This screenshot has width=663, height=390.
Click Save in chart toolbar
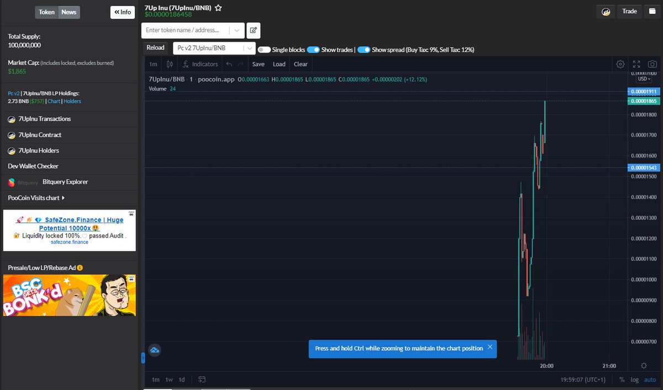pyautogui.click(x=259, y=64)
